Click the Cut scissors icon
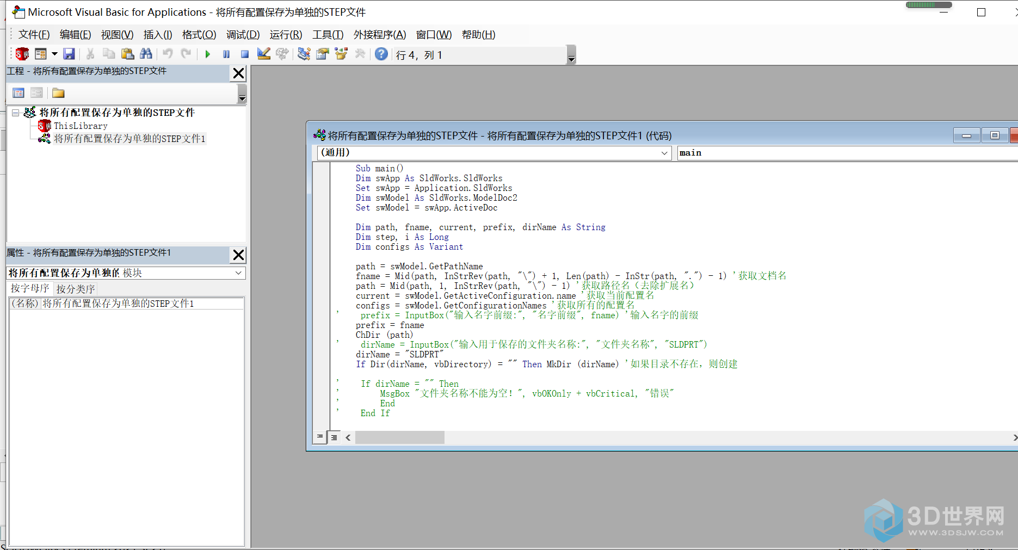Image resolution: width=1018 pixels, height=550 pixels. click(x=90, y=54)
